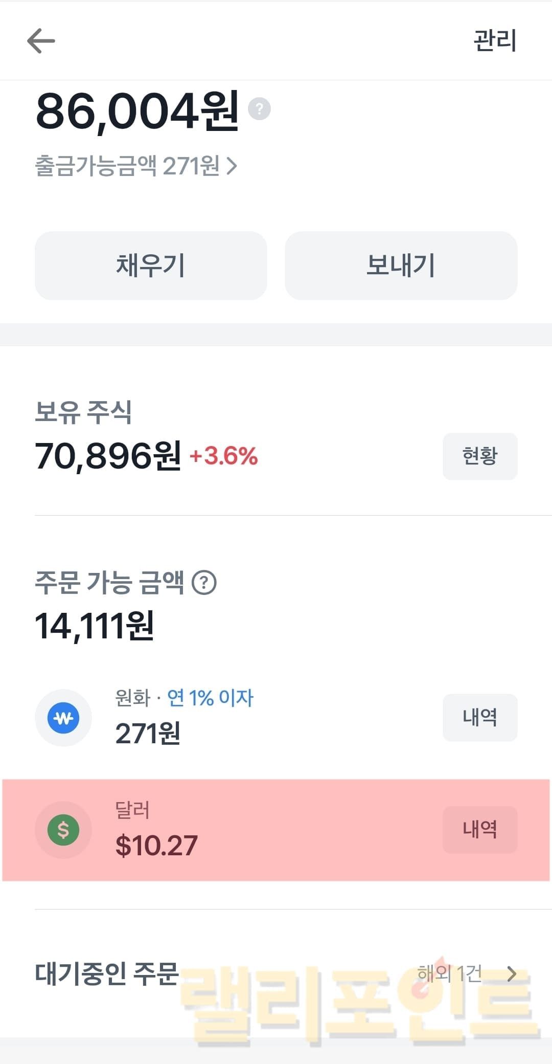Tap the back arrow icon

tap(41, 41)
